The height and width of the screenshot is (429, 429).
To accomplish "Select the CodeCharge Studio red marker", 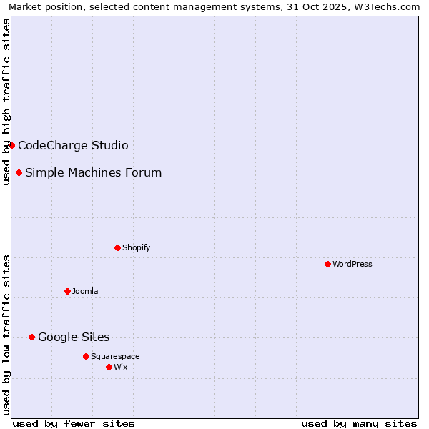I will (x=11, y=145).
